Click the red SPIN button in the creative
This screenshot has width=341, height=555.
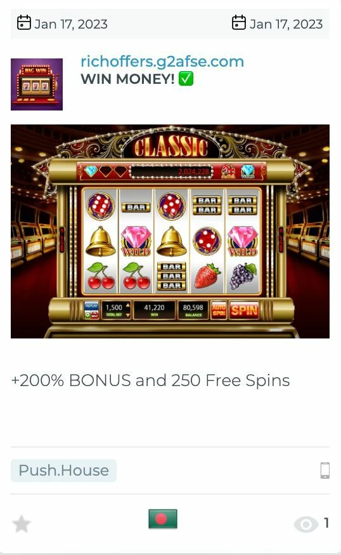[244, 311]
